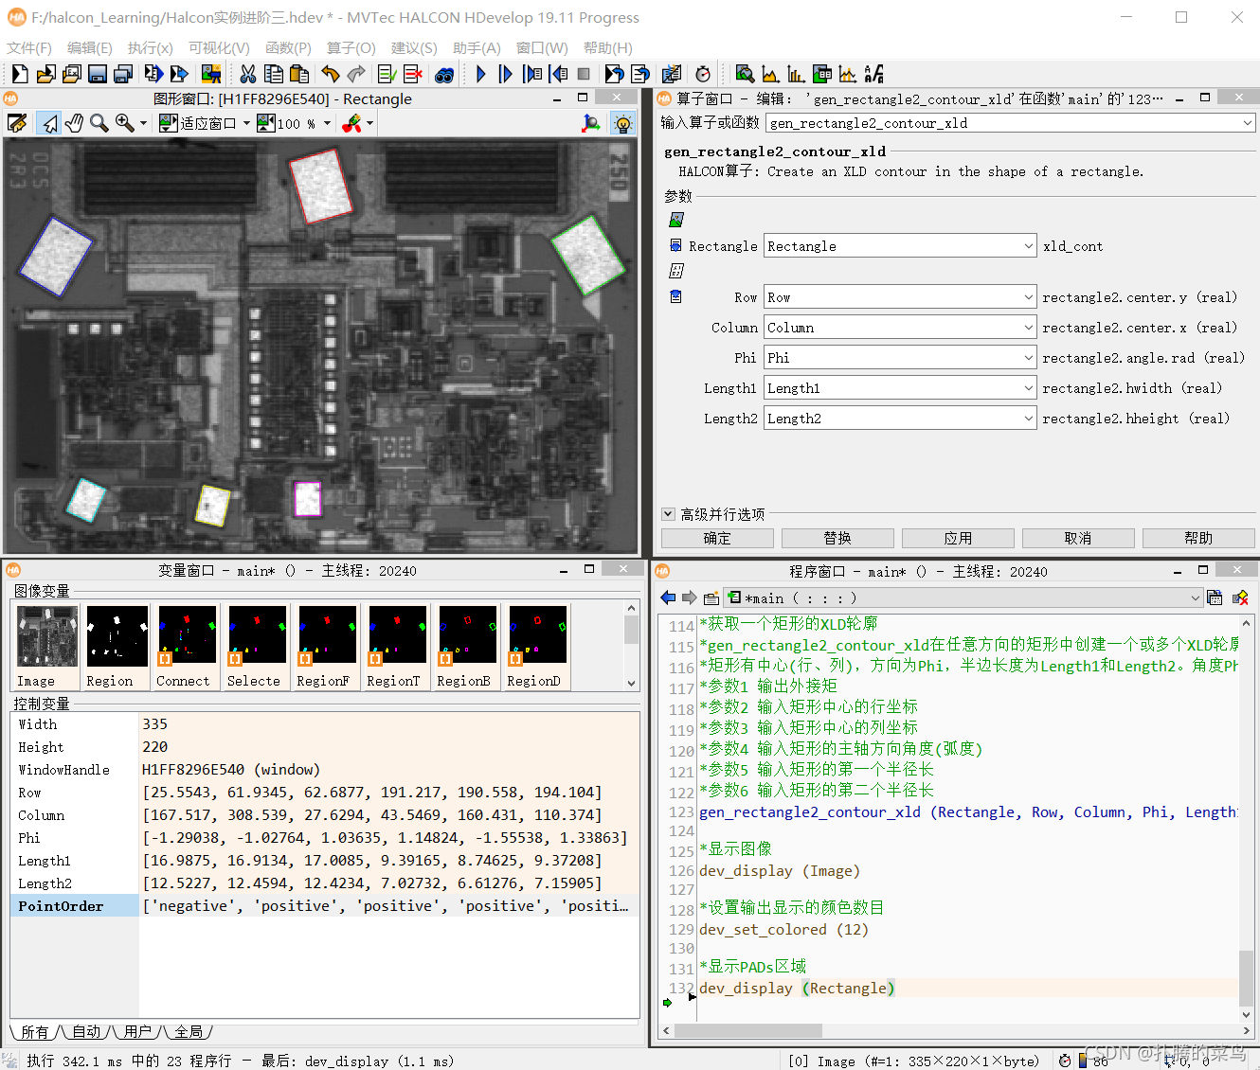The height and width of the screenshot is (1070, 1260).
Task: Open the 算子(O) menu
Action: point(351,47)
